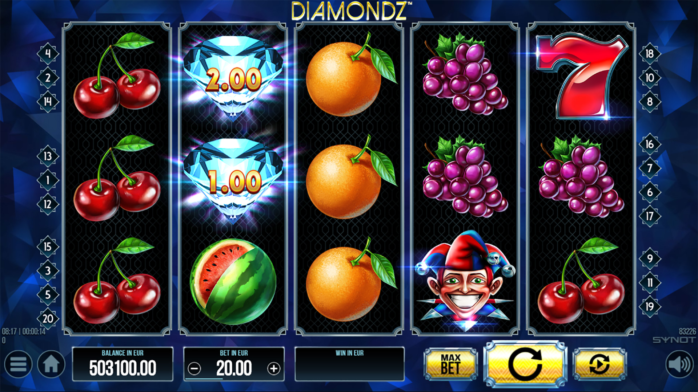The width and height of the screenshot is (698, 392).
Task: Spin the reels
Action: point(525,364)
